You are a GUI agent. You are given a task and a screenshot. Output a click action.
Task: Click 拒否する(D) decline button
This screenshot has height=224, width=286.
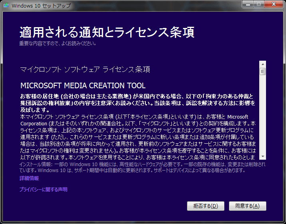tap(206, 206)
